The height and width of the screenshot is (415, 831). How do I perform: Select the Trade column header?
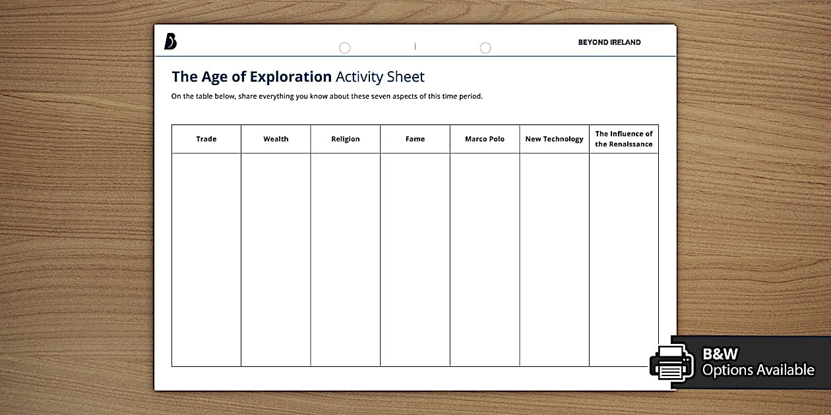(x=206, y=138)
